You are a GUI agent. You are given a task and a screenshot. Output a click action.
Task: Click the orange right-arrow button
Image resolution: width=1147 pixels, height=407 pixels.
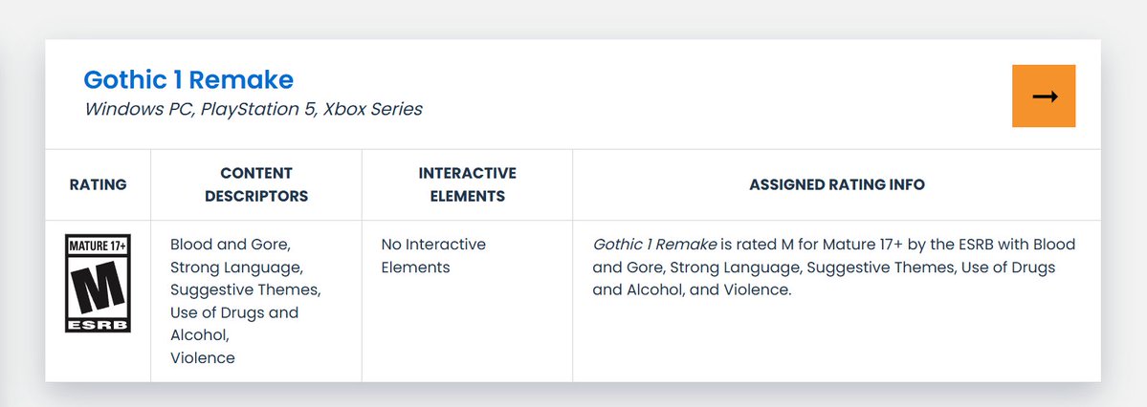(1044, 96)
